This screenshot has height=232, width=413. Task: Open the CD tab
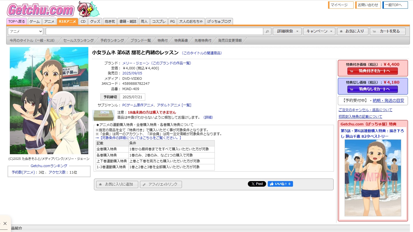[83, 22]
